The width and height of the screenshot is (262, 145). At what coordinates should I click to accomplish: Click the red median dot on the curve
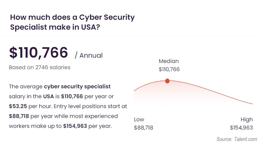[167, 81]
